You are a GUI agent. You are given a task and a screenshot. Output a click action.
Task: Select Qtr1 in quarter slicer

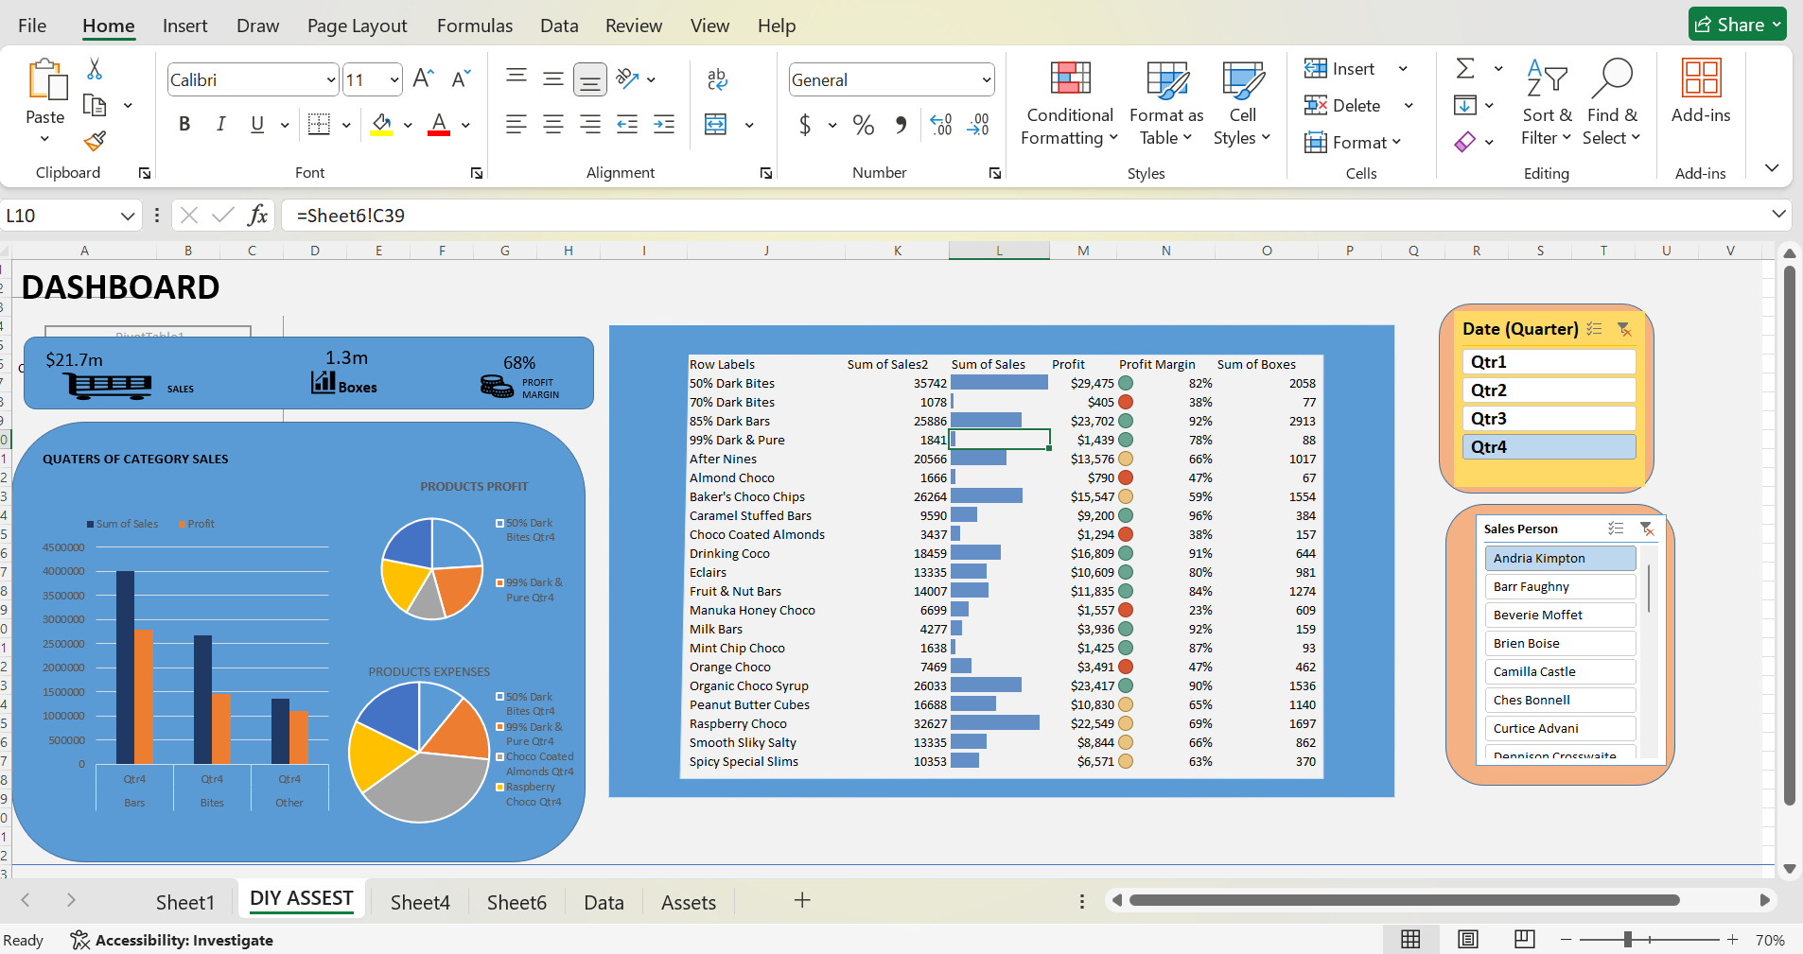tap(1549, 362)
